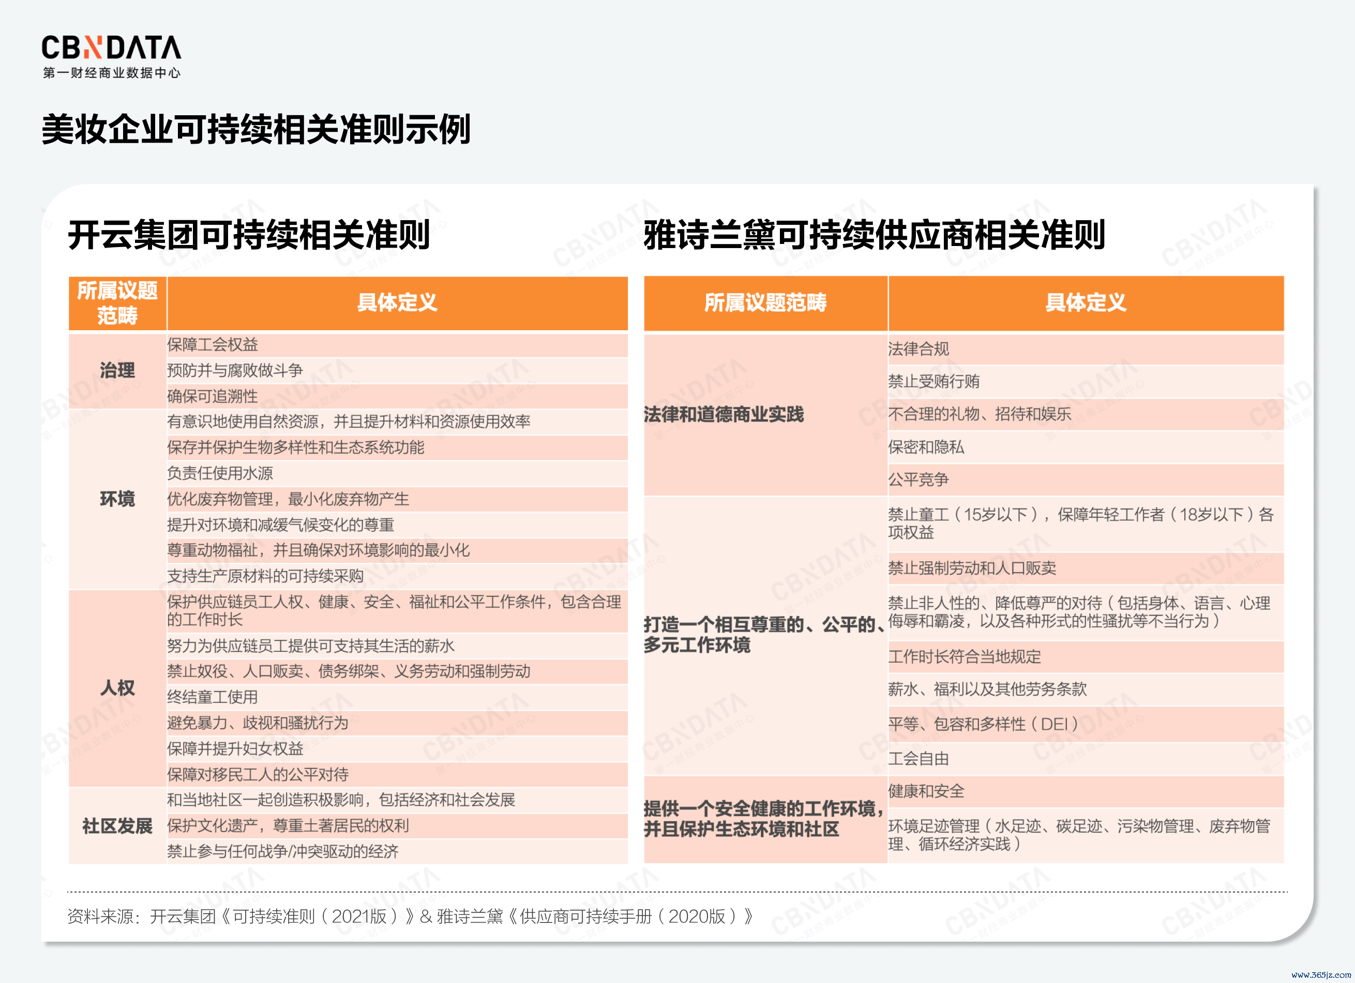This screenshot has width=1355, height=983.
Task: Click the www.365jz.com watermark link
Action: (x=1321, y=974)
